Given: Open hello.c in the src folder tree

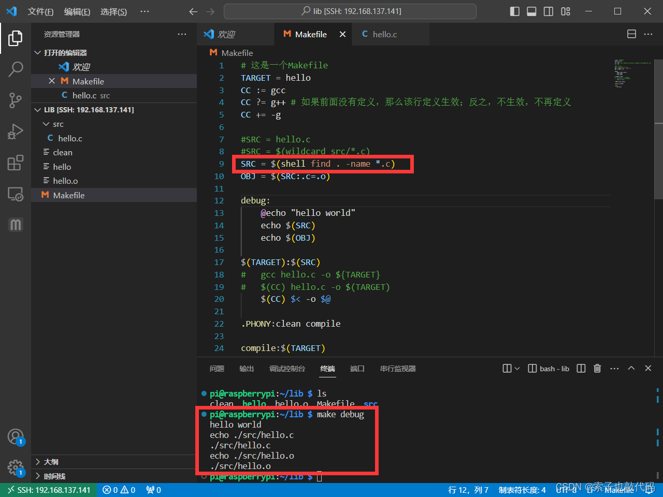Looking at the screenshot, I should point(113,138).
